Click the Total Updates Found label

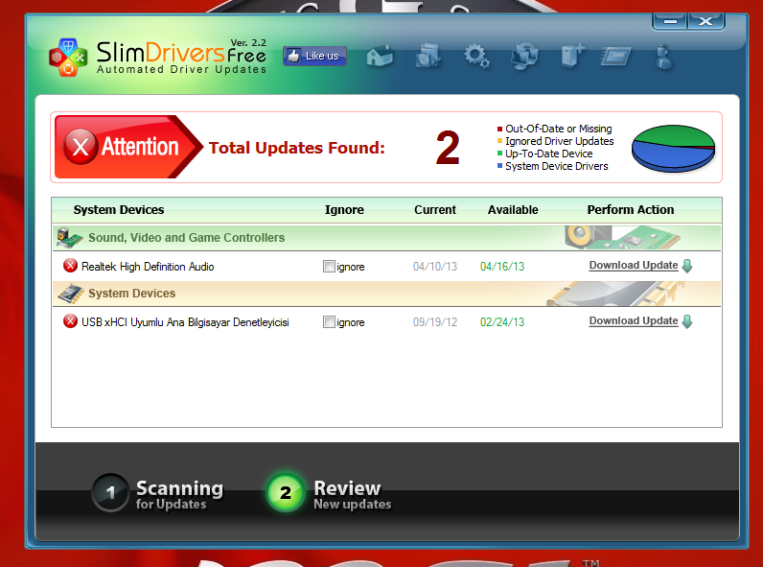(x=297, y=148)
